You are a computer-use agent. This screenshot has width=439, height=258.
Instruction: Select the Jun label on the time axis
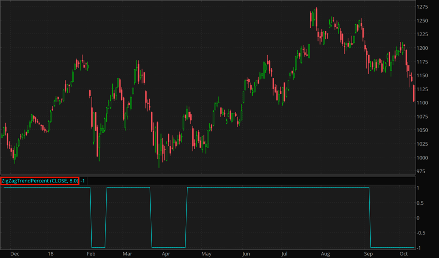click(x=245, y=254)
